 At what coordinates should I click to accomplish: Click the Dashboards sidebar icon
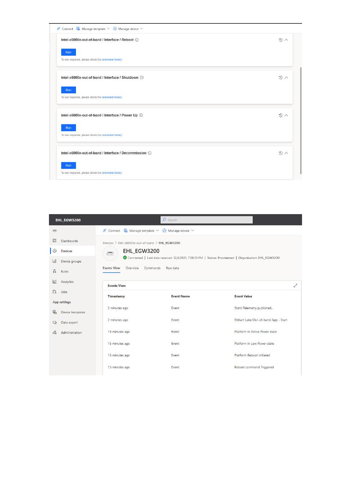55,241
